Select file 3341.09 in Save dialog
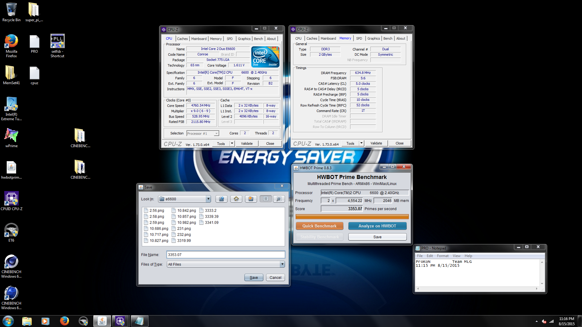Viewport: 582px width, 327px height. coord(209,223)
